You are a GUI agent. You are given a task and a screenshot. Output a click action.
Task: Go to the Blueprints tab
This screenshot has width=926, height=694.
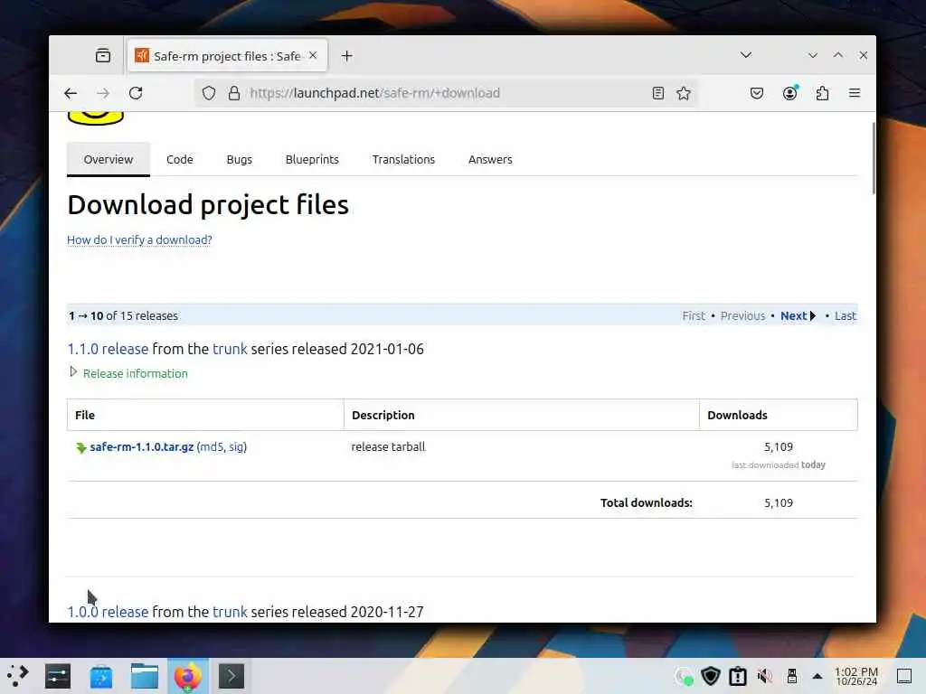point(312,159)
